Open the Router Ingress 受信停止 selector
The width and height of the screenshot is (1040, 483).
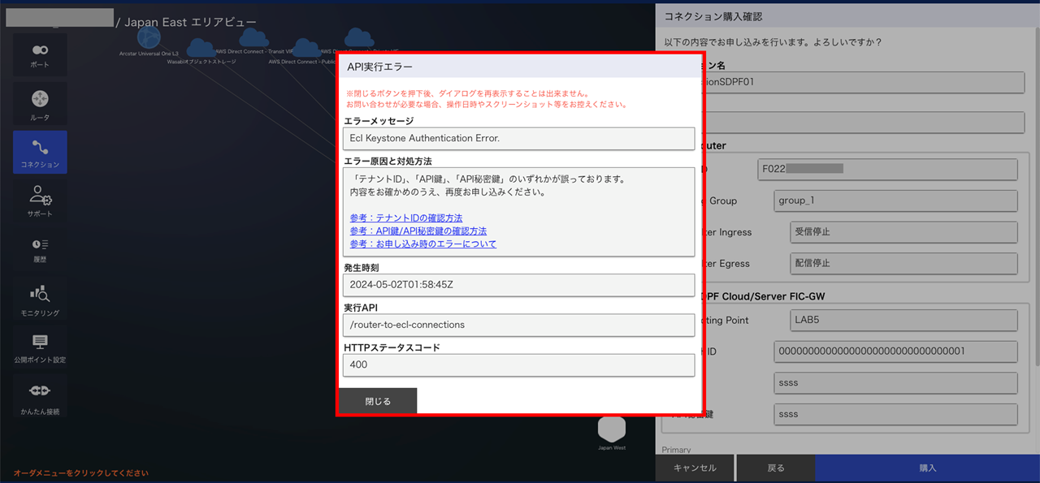(x=903, y=232)
